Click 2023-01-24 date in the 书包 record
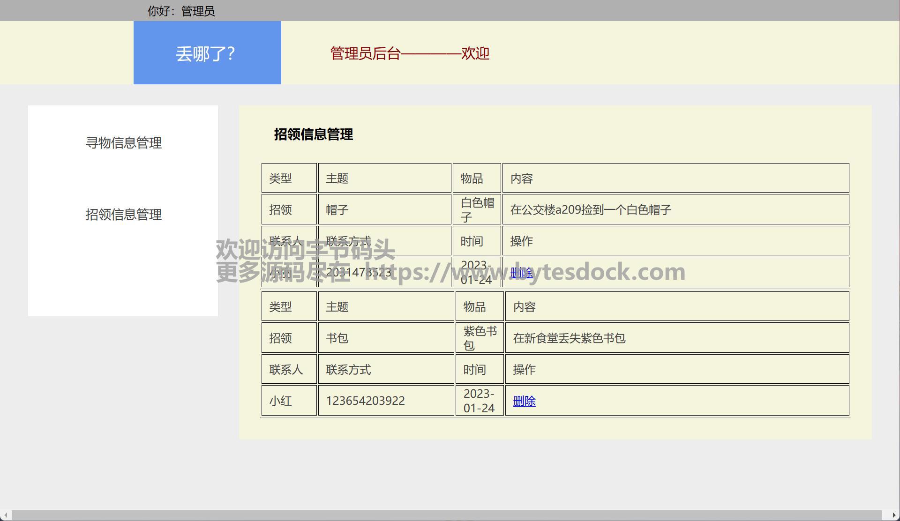The width and height of the screenshot is (900, 521). coord(479,401)
